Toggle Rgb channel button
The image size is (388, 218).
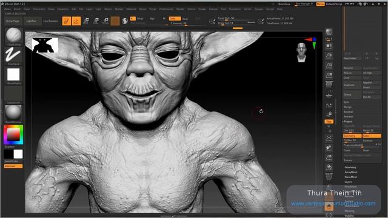152,19
